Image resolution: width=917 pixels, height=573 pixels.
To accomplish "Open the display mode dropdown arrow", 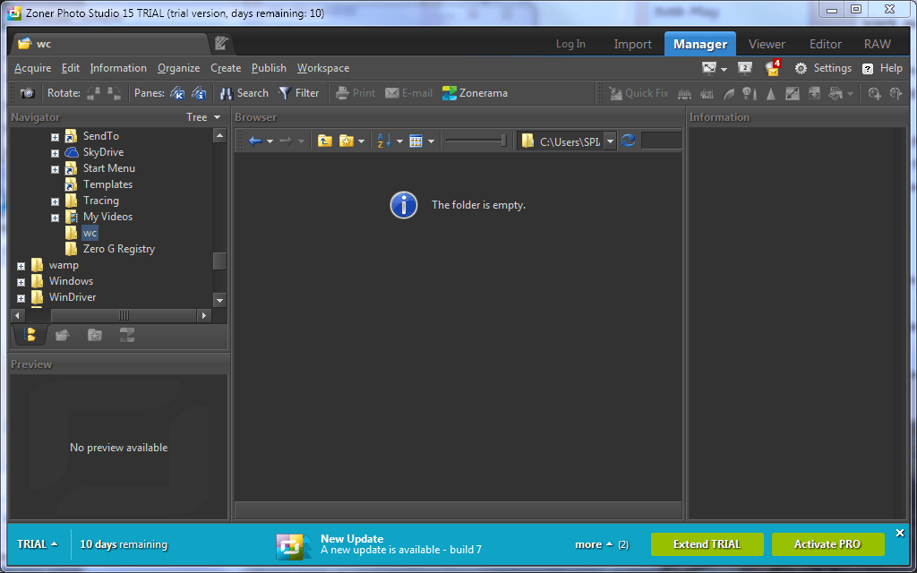I will click(724, 70).
